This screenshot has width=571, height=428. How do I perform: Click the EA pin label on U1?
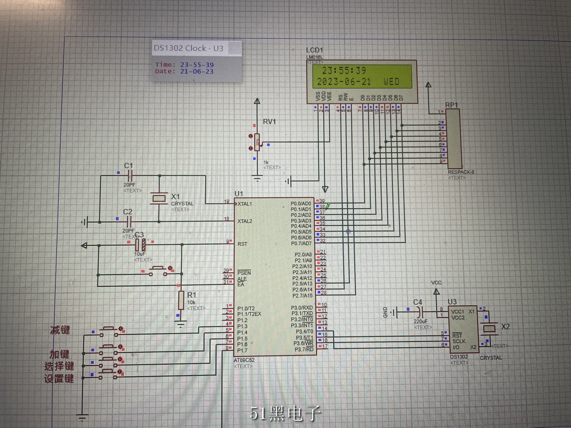tap(241, 284)
